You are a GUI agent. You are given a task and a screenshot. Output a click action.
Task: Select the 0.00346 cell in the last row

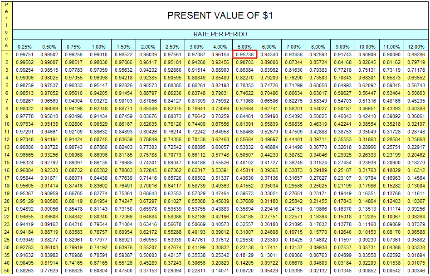coord(416,271)
